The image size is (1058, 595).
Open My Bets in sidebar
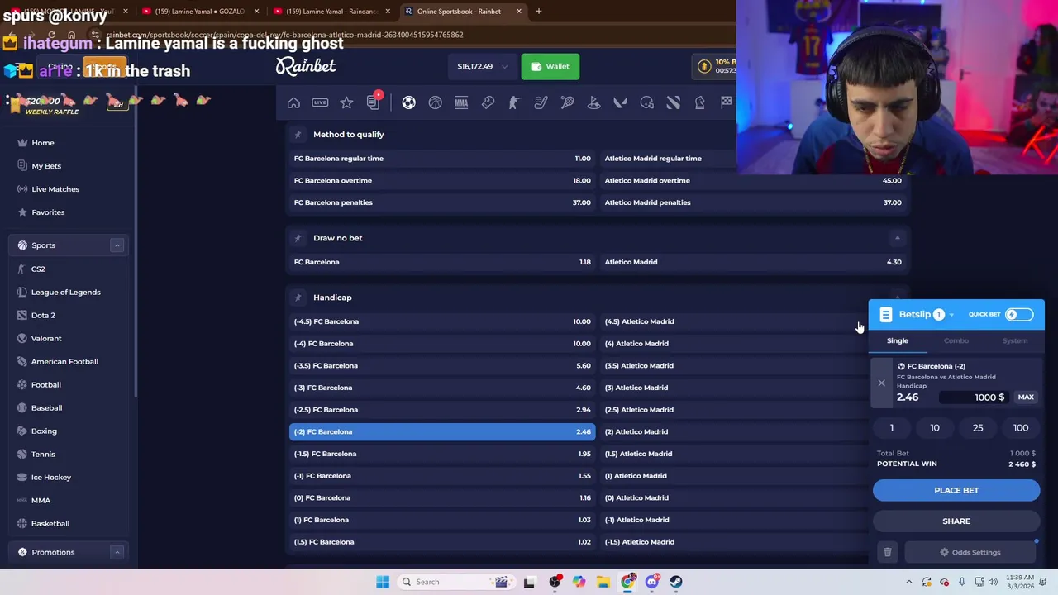click(x=46, y=166)
